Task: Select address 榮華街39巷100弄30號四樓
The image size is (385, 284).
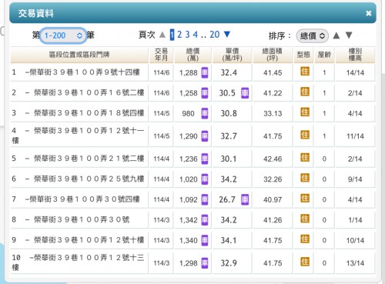Action: (85, 199)
